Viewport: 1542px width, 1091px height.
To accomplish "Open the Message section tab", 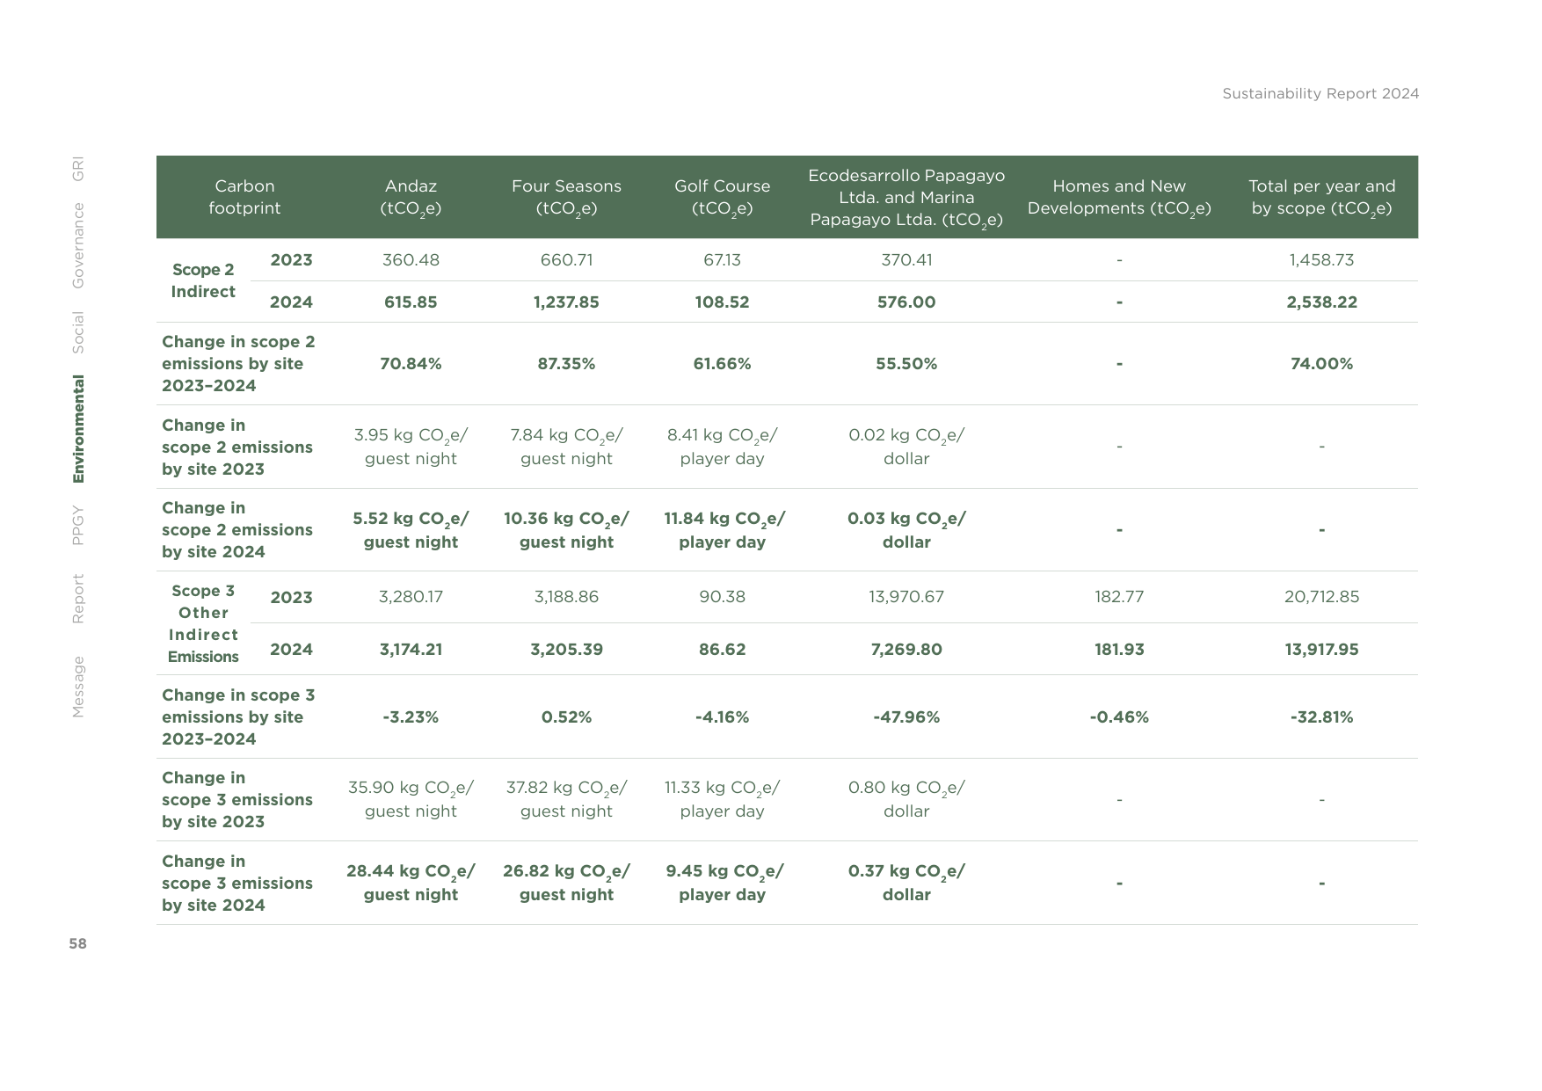I will click(x=77, y=687).
